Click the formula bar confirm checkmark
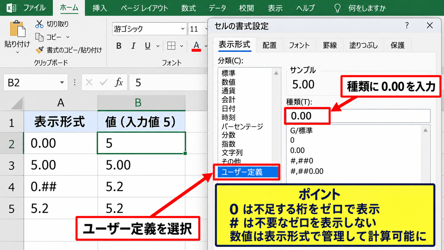This screenshot has width=444, height=250. [x=104, y=82]
